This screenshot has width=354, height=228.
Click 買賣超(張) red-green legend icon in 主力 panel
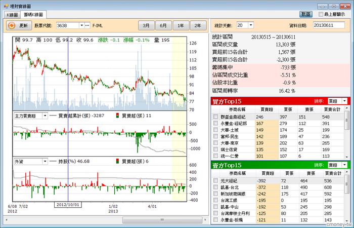117,116
